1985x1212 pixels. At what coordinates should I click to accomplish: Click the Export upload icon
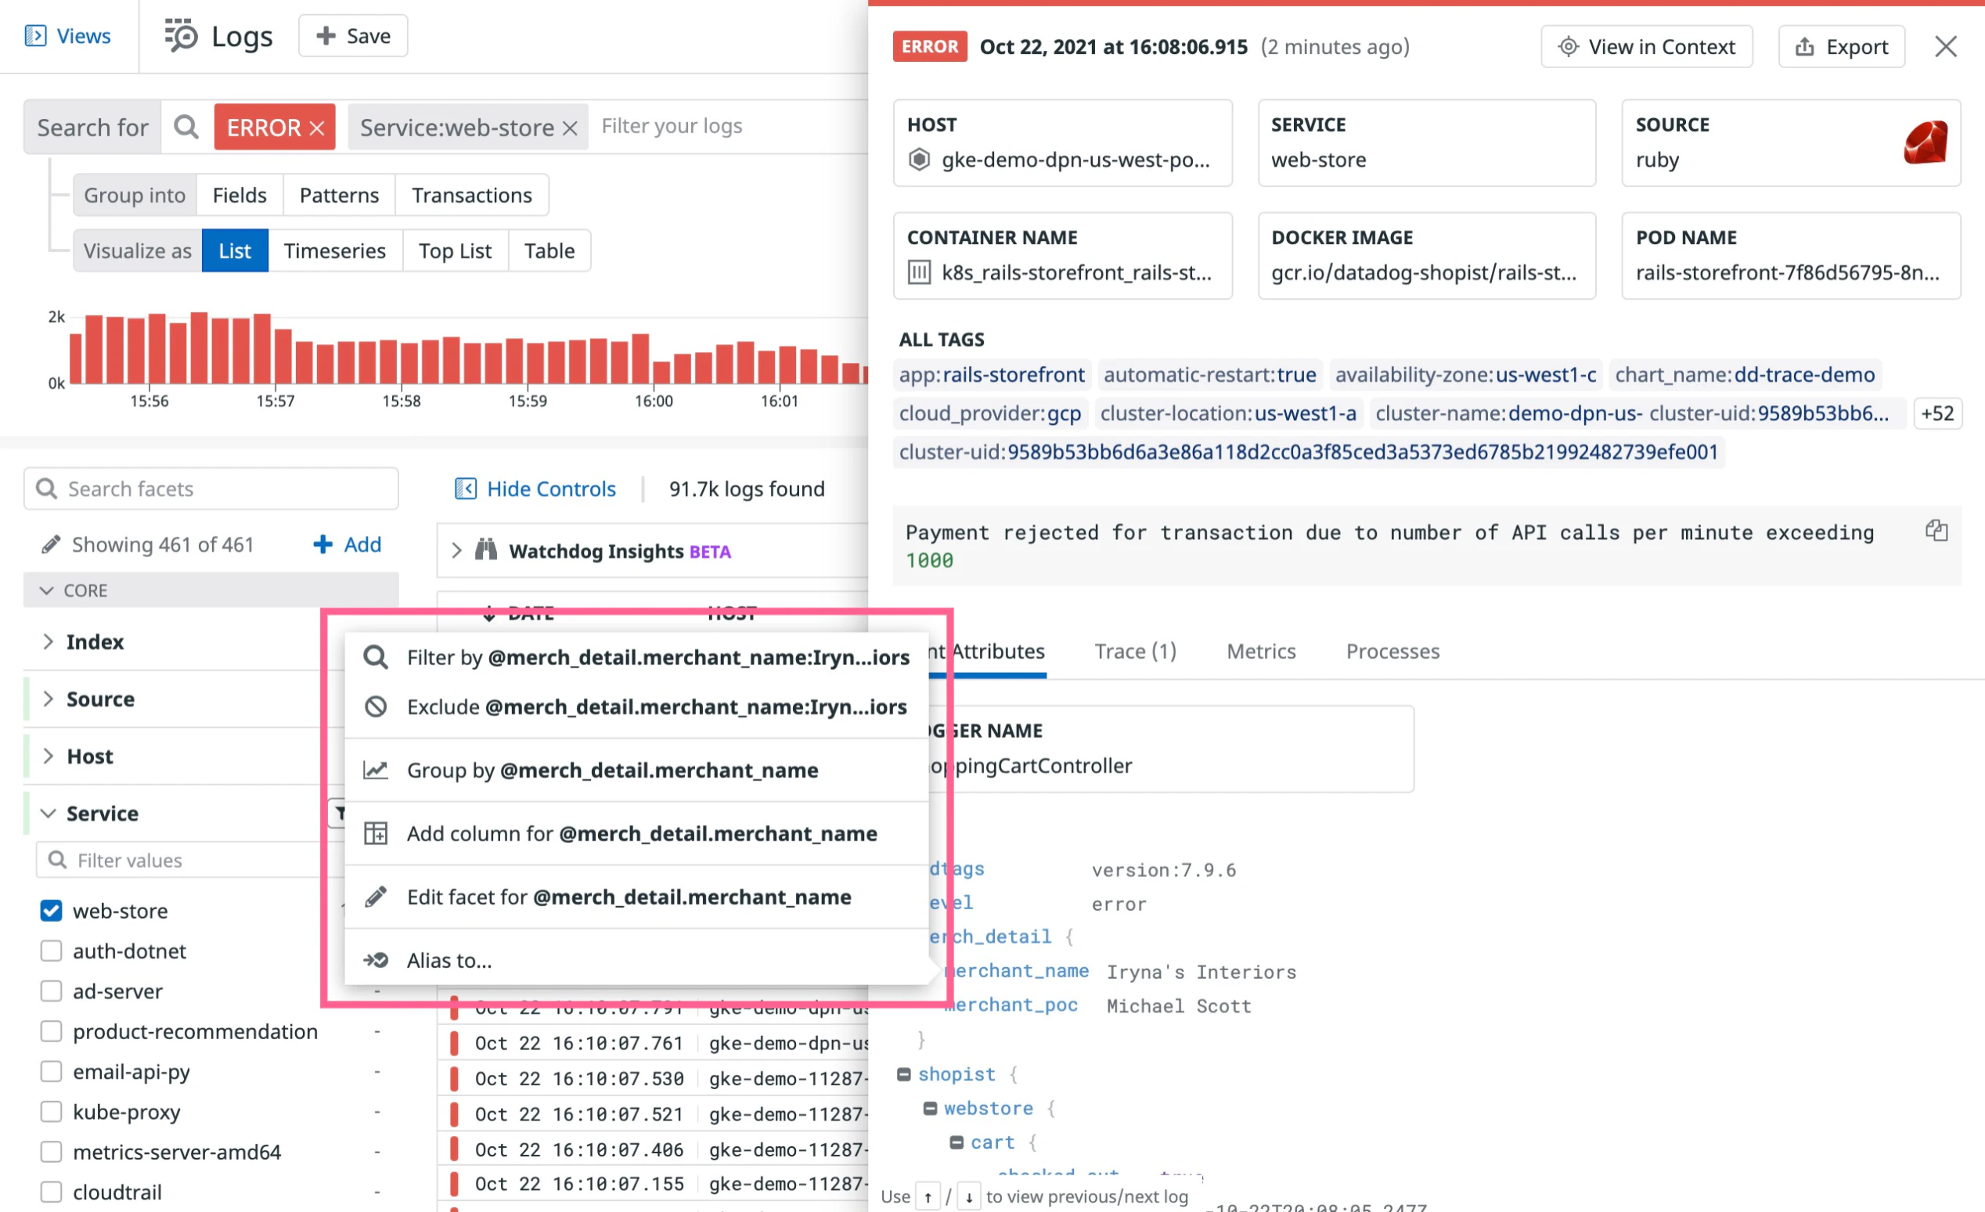(x=1805, y=47)
